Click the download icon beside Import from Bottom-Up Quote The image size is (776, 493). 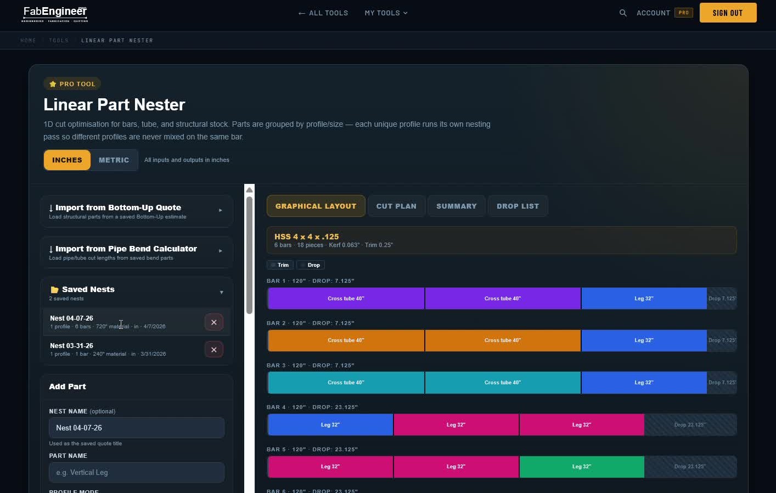click(51, 208)
